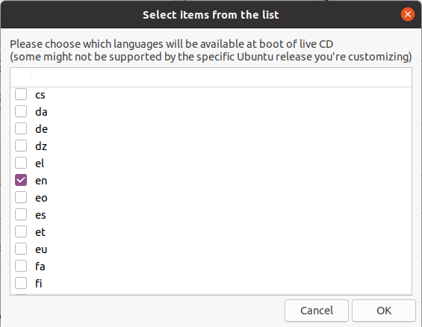
Task: Enable the cs language checkbox
Action: pos(21,94)
